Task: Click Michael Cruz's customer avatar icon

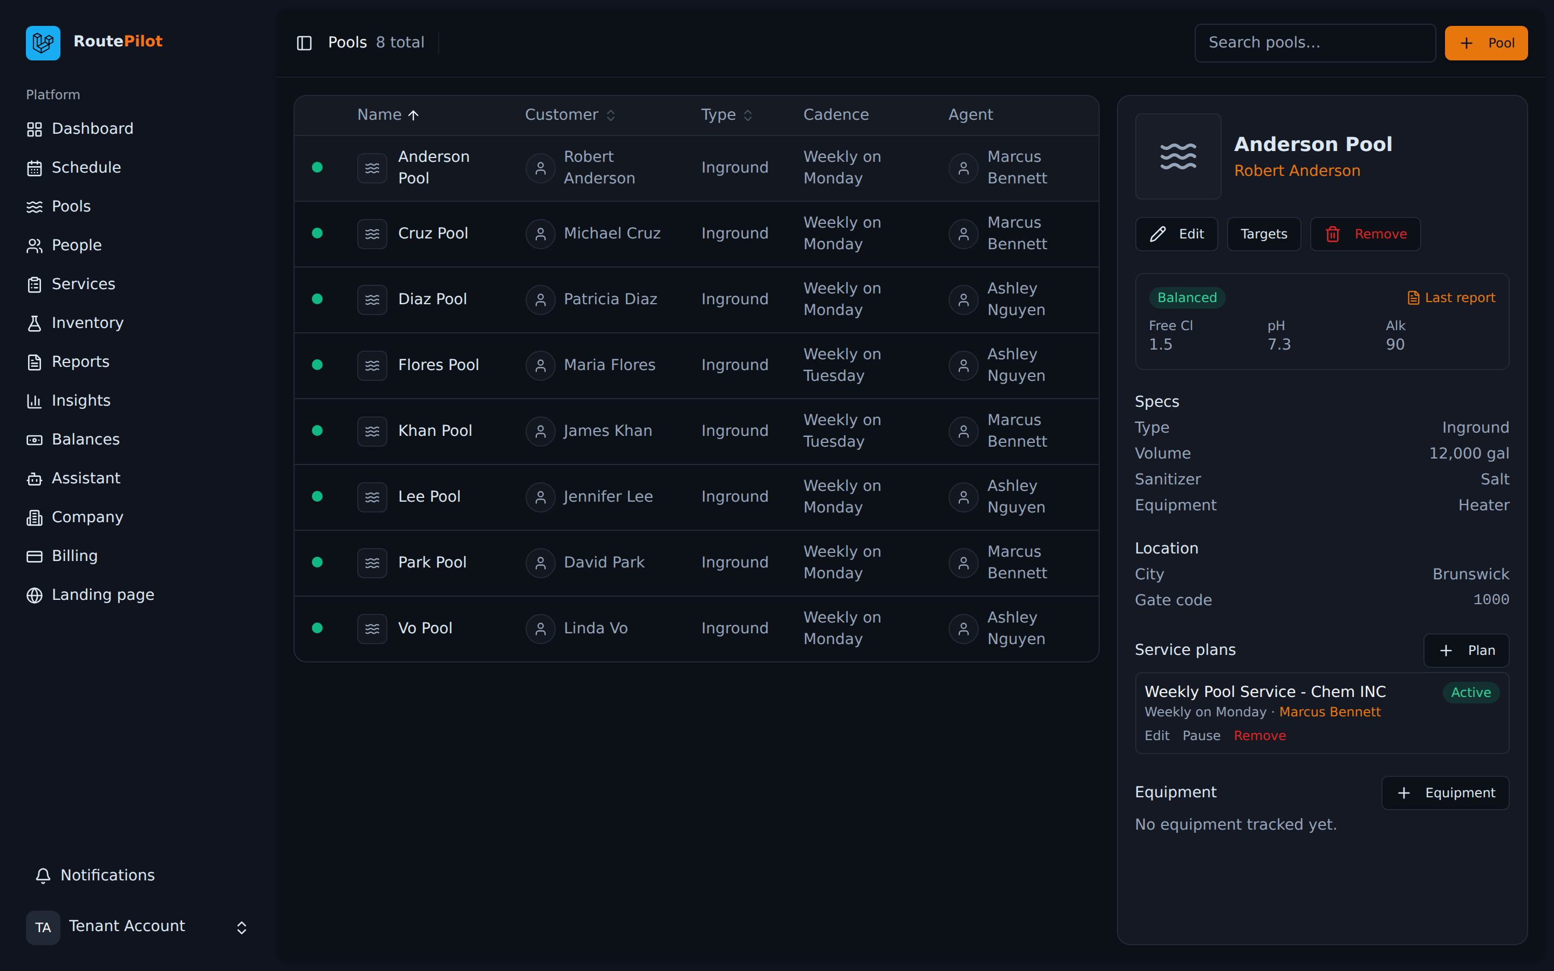Action: tap(540, 234)
